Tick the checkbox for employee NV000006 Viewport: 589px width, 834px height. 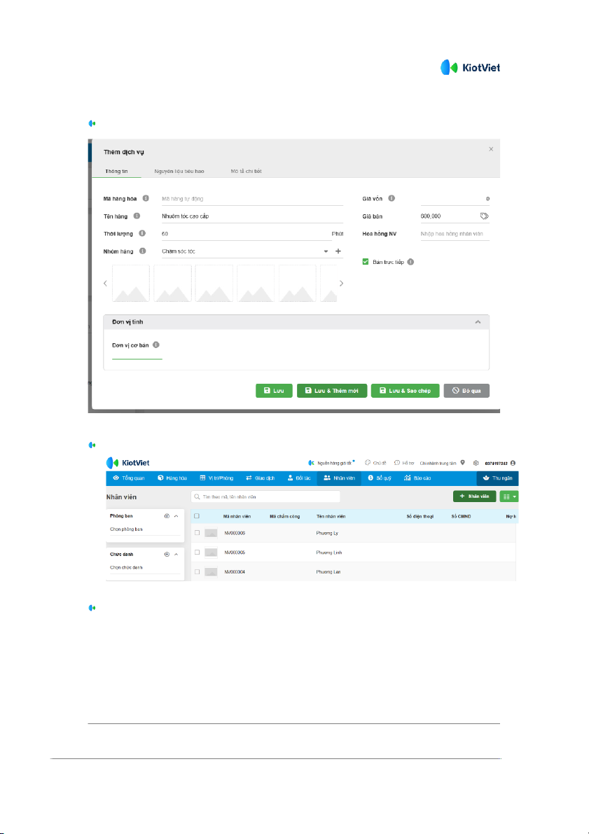tap(198, 533)
